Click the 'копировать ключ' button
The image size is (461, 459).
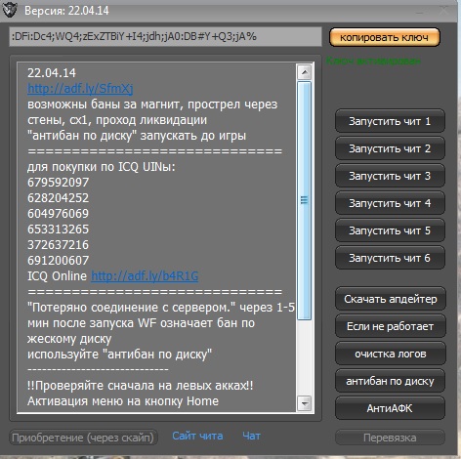coord(385,37)
